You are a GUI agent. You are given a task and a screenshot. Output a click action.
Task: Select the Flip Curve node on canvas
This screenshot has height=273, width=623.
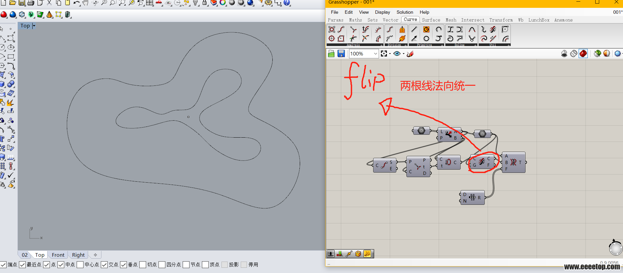tap(482, 162)
